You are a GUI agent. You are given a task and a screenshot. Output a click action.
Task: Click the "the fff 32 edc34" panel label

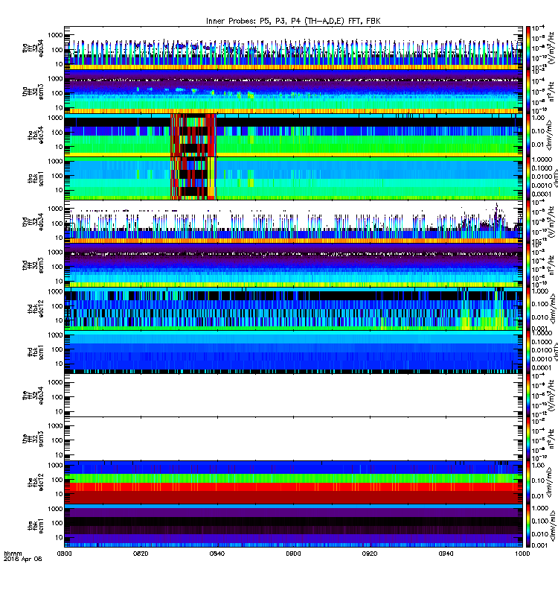tap(33, 396)
